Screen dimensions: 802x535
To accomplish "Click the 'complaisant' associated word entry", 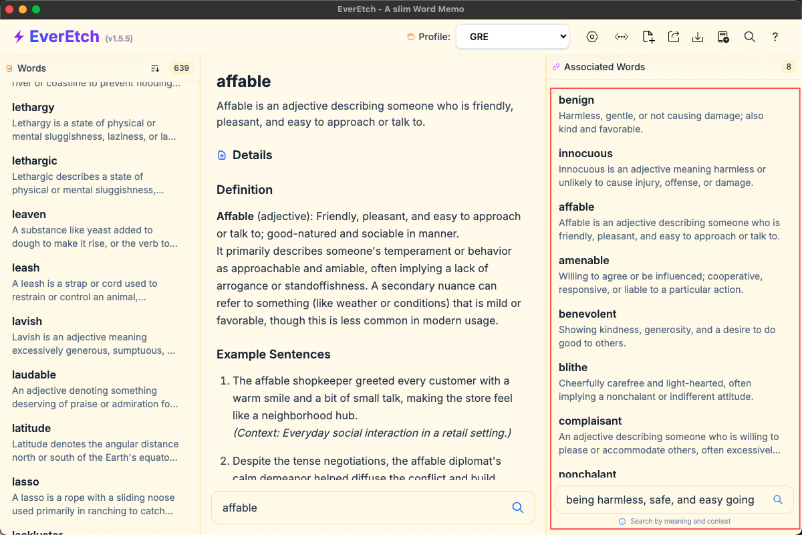I will (x=590, y=421).
